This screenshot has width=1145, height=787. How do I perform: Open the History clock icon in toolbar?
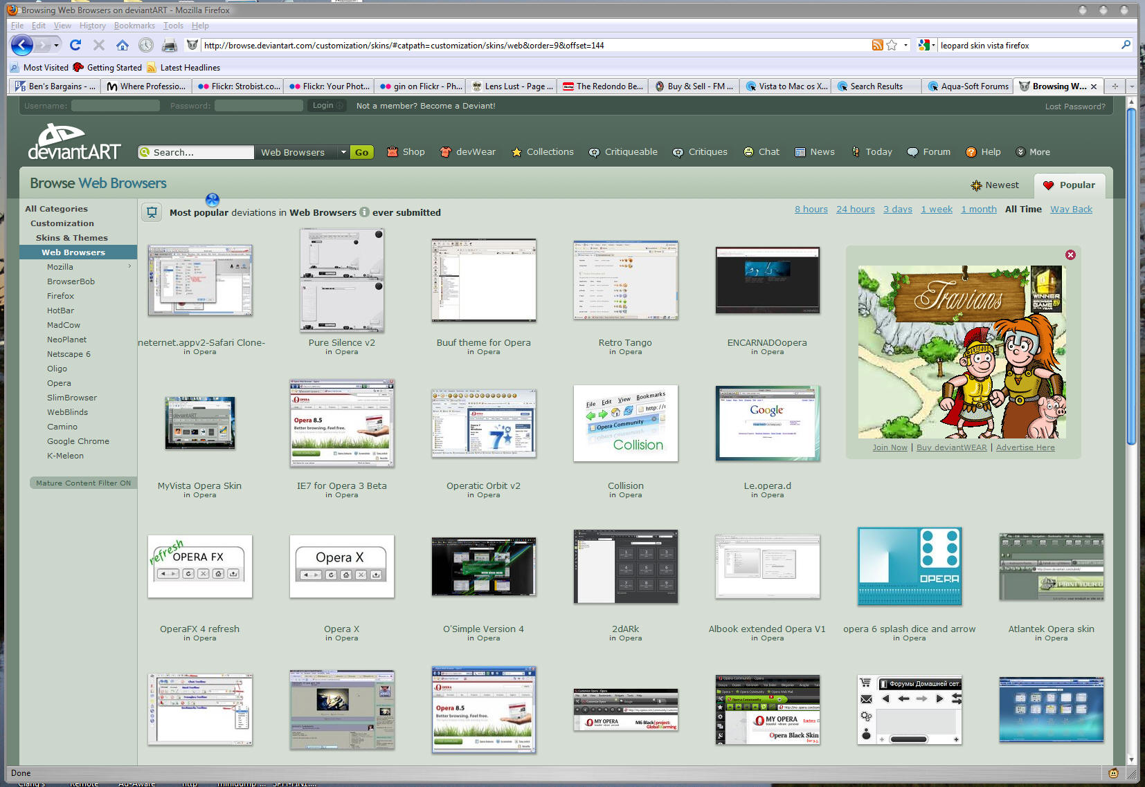pyautogui.click(x=145, y=45)
